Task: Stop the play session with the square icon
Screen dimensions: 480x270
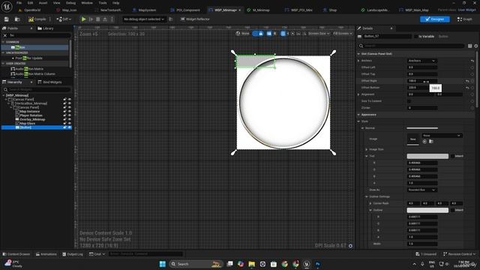Action: pos(98,19)
